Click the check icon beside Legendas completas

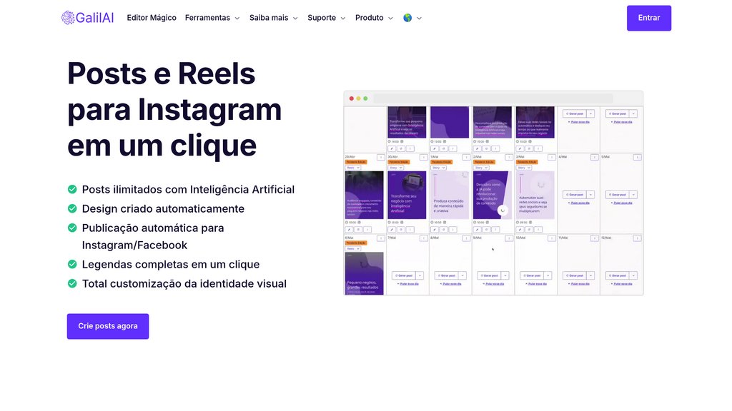[x=72, y=264]
